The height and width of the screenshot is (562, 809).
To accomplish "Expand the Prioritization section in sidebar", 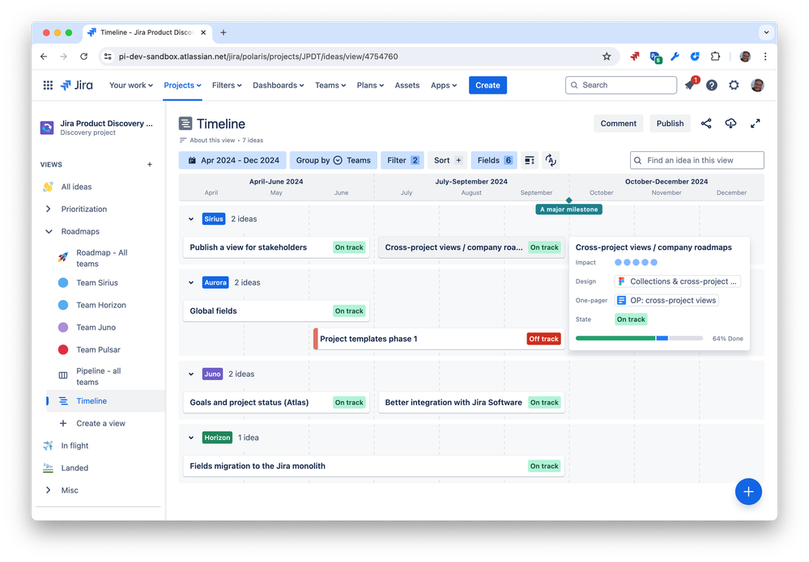I will tap(48, 209).
